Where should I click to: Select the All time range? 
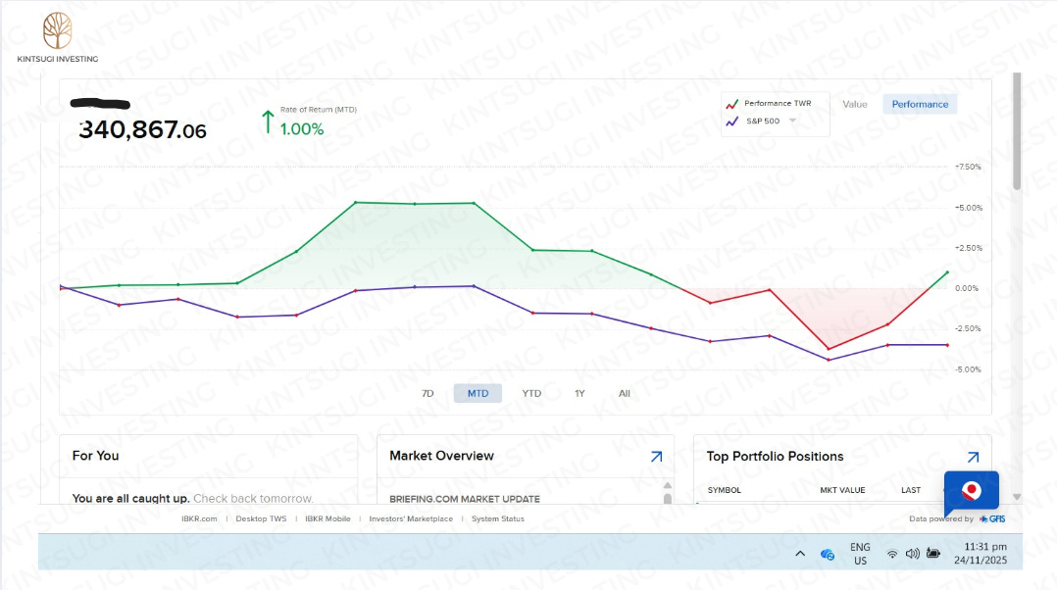[x=625, y=393]
